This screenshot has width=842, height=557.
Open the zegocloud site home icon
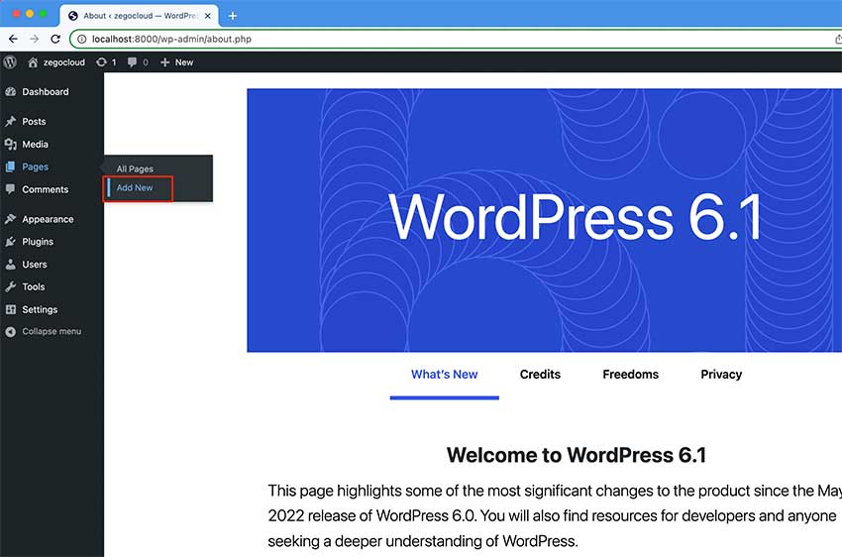[x=33, y=61]
